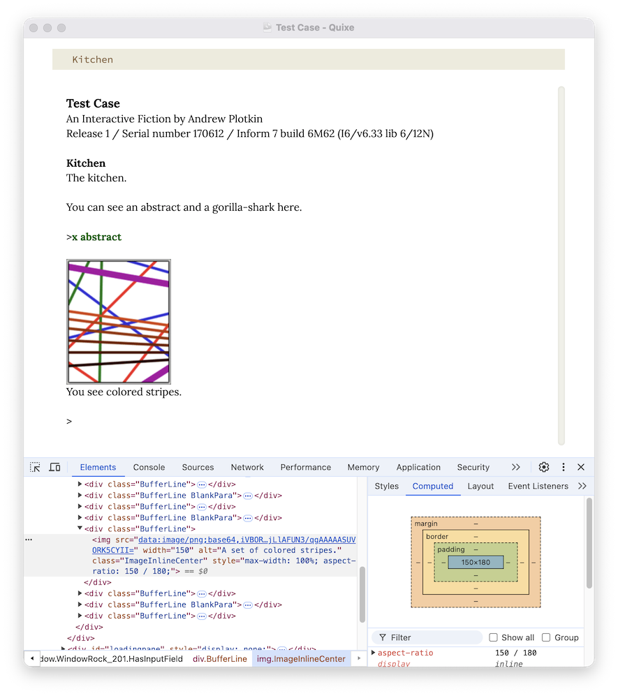Click the colored stripes abstract image
The image size is (618, 696).
[119, 322]
